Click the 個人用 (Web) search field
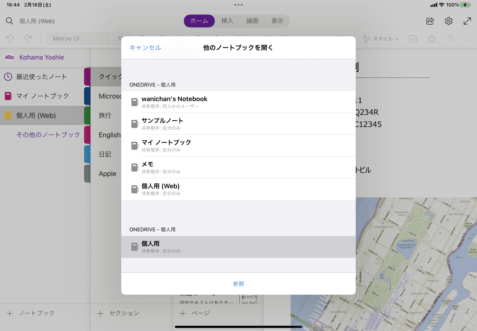The width and height of the screenshot is (477, 331). tap(37, 21)
